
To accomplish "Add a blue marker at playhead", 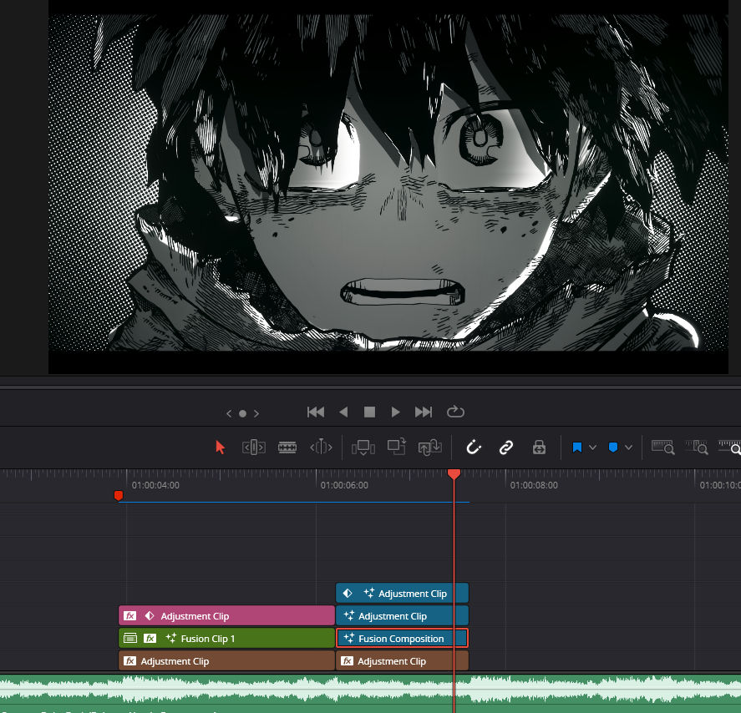I will [613, 448].
